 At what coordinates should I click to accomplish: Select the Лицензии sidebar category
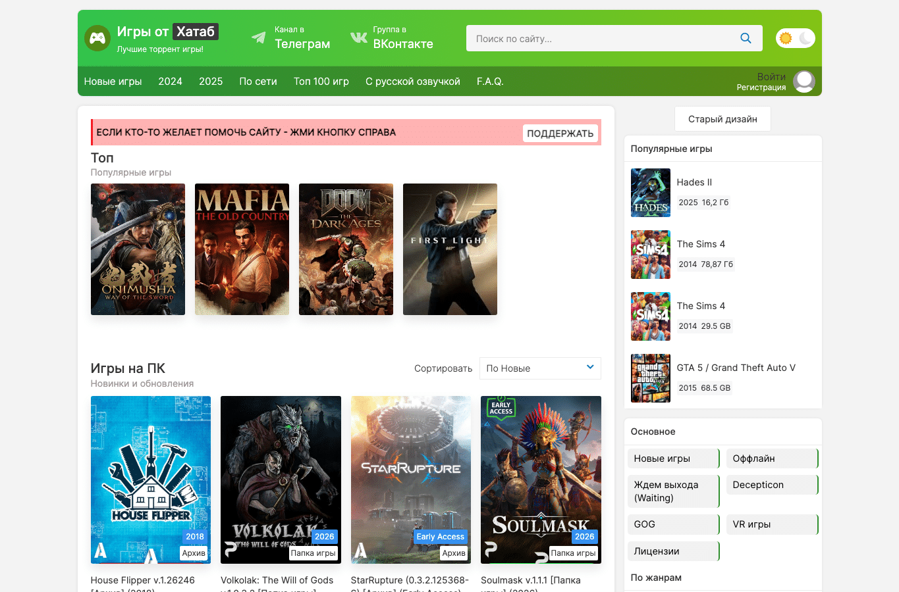click(x=673, y=551)
